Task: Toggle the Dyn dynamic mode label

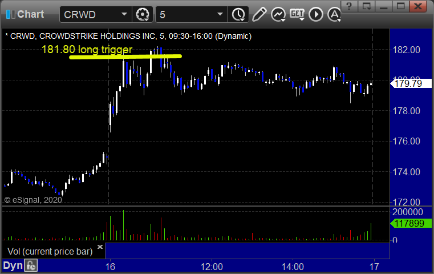Action: coord(13,265)
